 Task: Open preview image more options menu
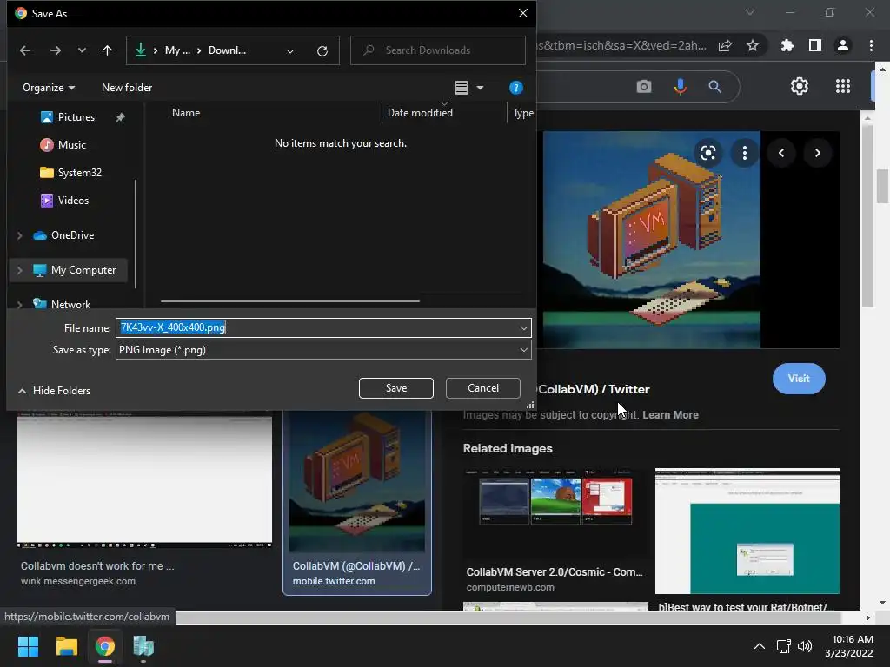pyautogui.click(x=745, y=153)
